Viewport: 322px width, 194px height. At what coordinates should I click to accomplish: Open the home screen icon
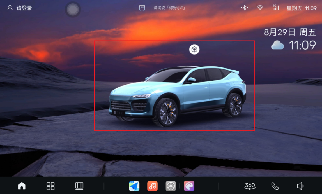coord(22,186)
